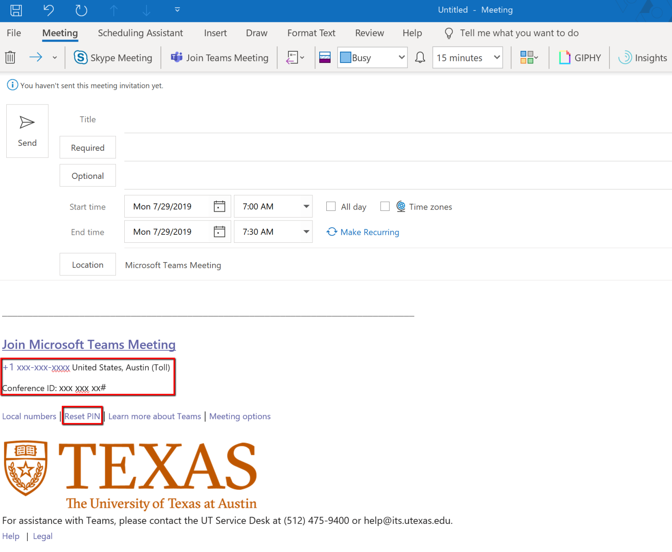Toggle the Time zones checkbox
The height and width of the screenshot is (552, 672).
tap(385, 206)
